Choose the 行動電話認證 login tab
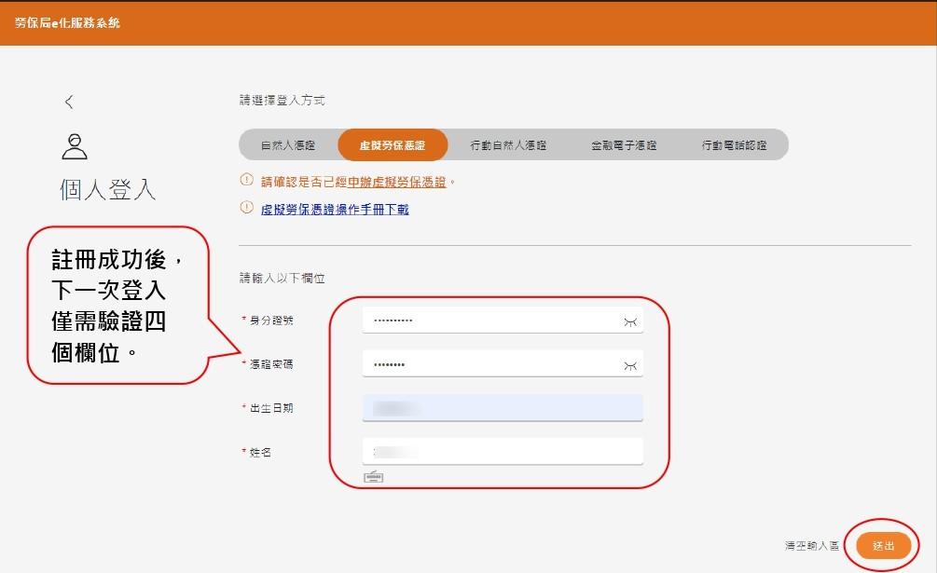This screenshot has width=937, height=573. (734, 145)
